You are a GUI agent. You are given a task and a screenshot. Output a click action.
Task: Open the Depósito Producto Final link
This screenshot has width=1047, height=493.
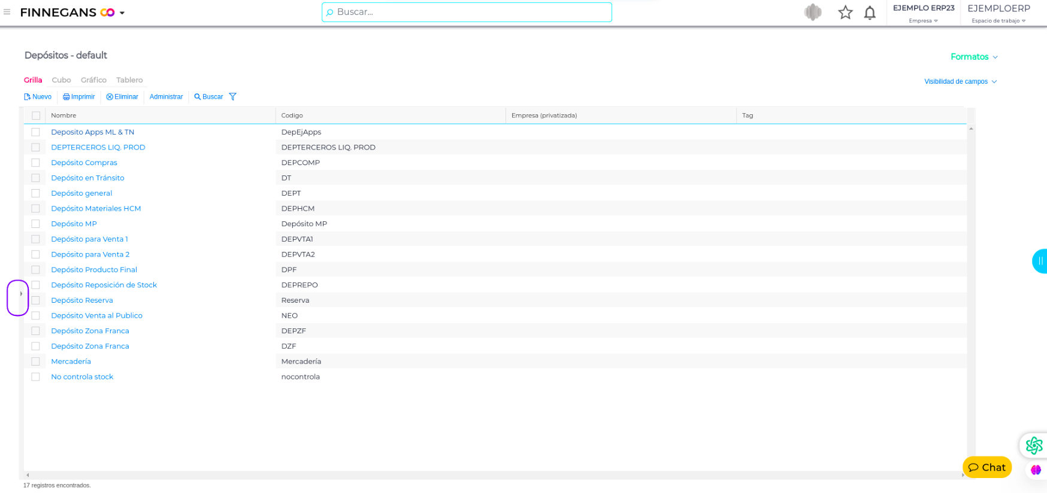[x=94, y=270]
